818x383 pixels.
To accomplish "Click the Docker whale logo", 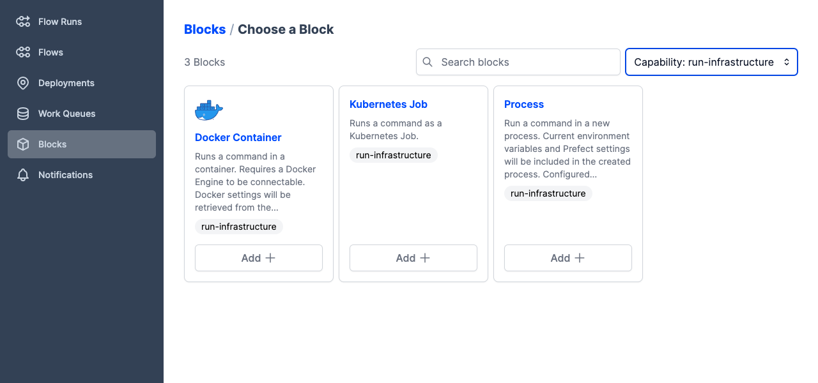I will coord(209,111).
